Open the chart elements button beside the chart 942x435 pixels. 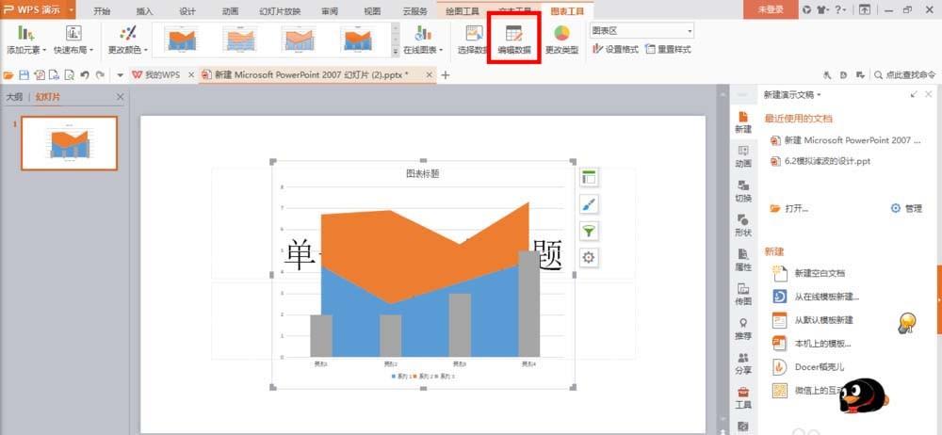point(590,177)
